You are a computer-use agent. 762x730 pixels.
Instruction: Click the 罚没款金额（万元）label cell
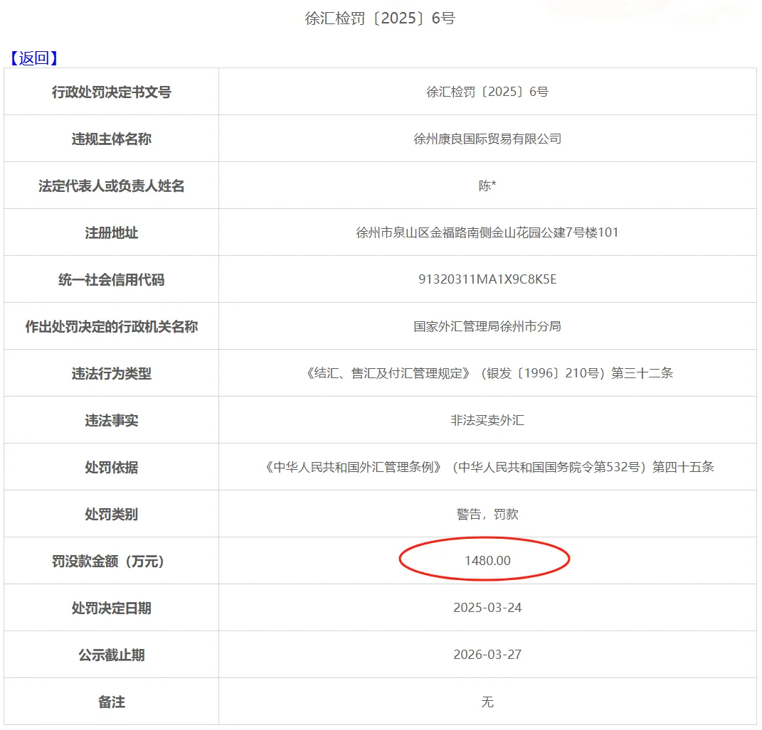click(110, 560)
